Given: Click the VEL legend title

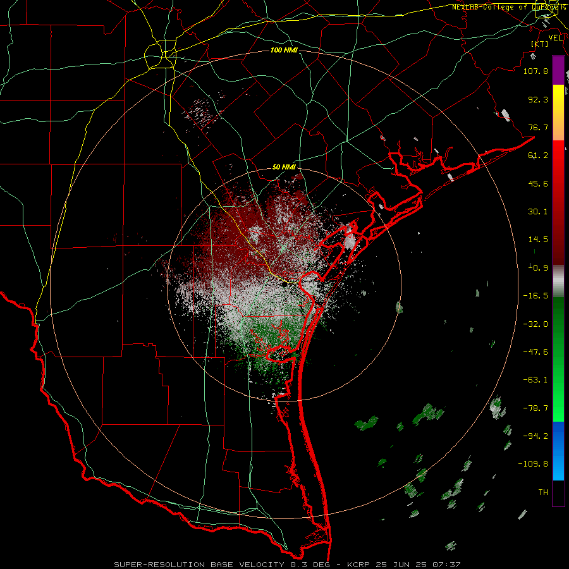Looking at the screenshot, I should point(555,38).
